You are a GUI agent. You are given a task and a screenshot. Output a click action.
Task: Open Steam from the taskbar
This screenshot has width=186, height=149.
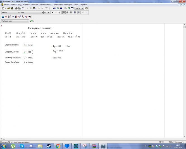pos(49,146)
